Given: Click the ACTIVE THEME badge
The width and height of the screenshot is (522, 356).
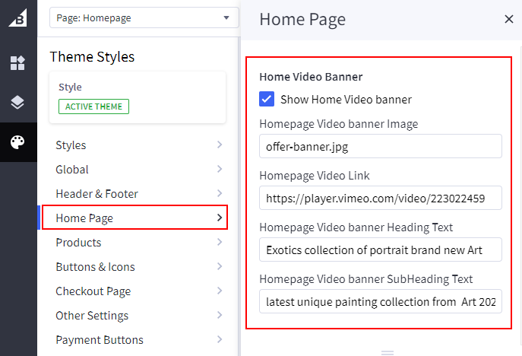Looking at the screenshot, I should [93, 106].
